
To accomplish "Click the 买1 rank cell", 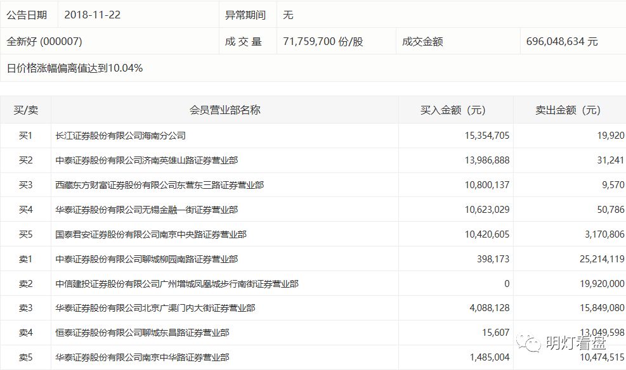I will pos(25,136).
